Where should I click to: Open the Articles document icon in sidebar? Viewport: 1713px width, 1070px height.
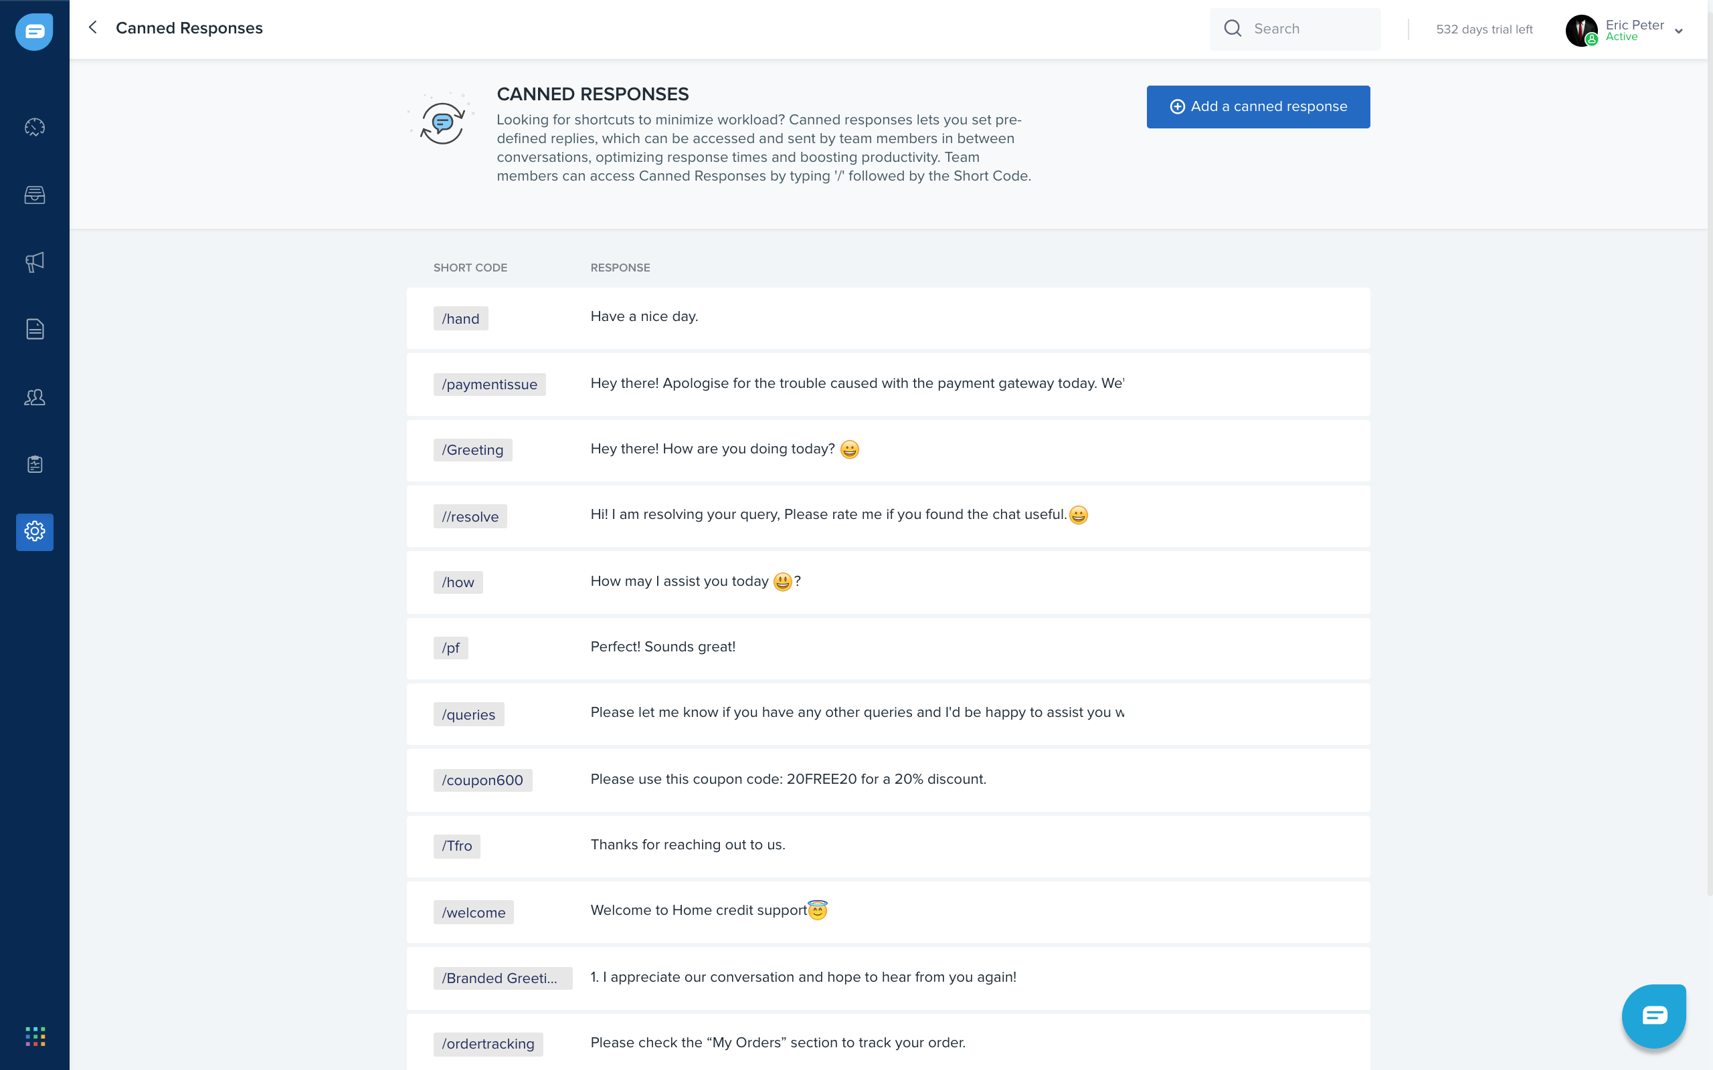34,328
